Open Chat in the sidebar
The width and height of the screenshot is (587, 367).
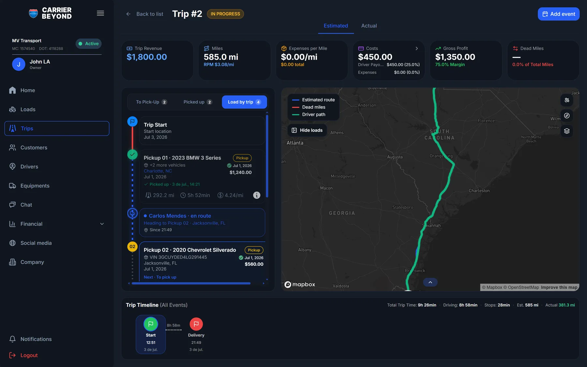[57, 205]
